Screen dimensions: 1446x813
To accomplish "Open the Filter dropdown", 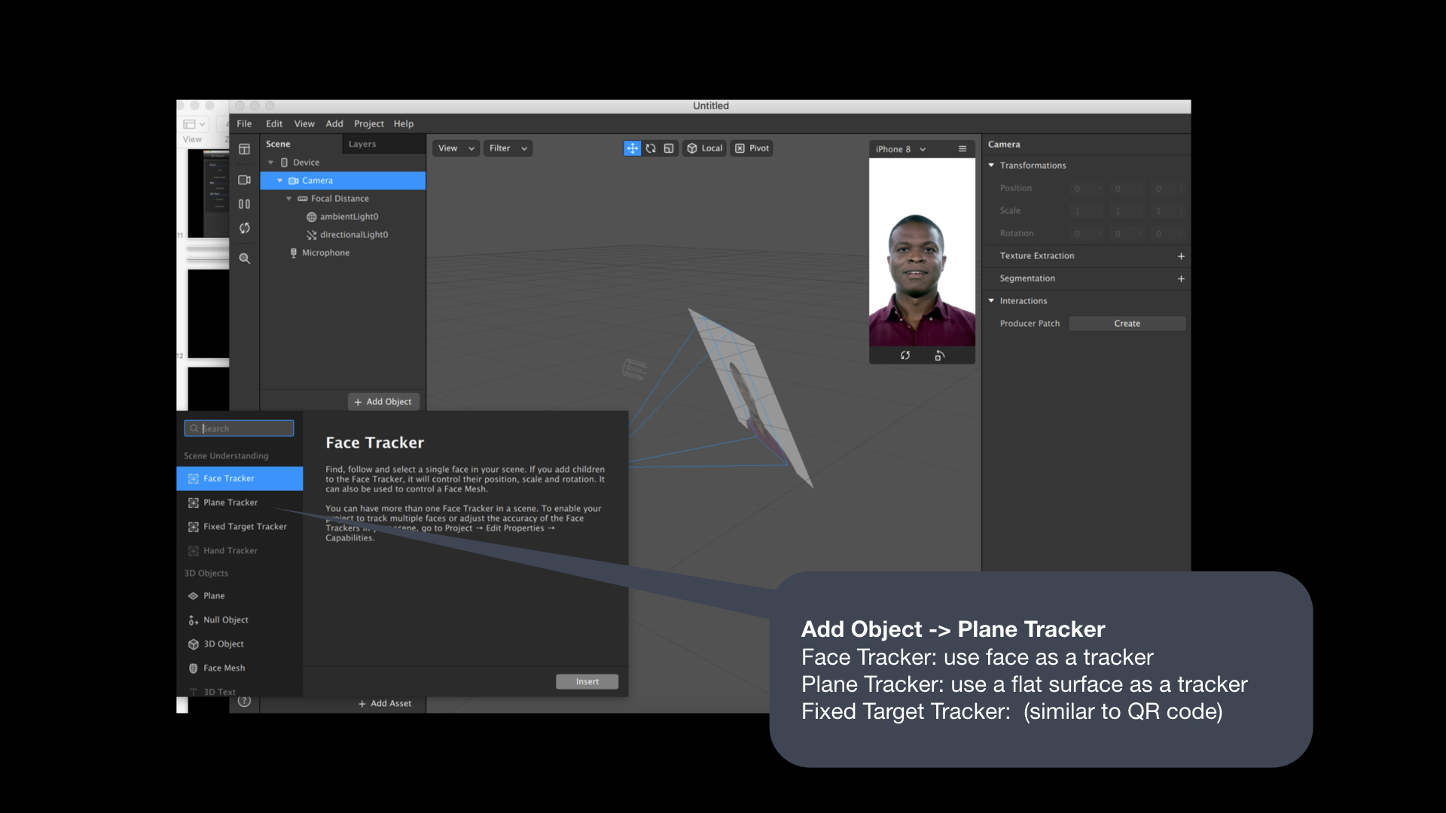I will (x=508, y=148).
